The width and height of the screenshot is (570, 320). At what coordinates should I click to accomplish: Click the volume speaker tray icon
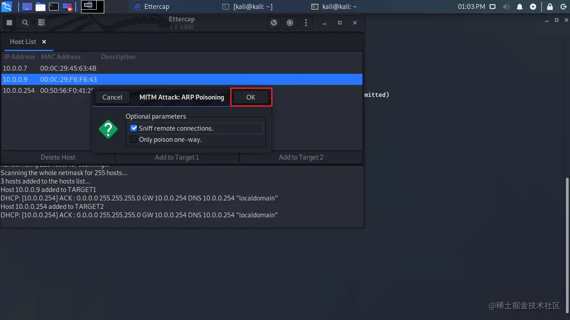506,7
